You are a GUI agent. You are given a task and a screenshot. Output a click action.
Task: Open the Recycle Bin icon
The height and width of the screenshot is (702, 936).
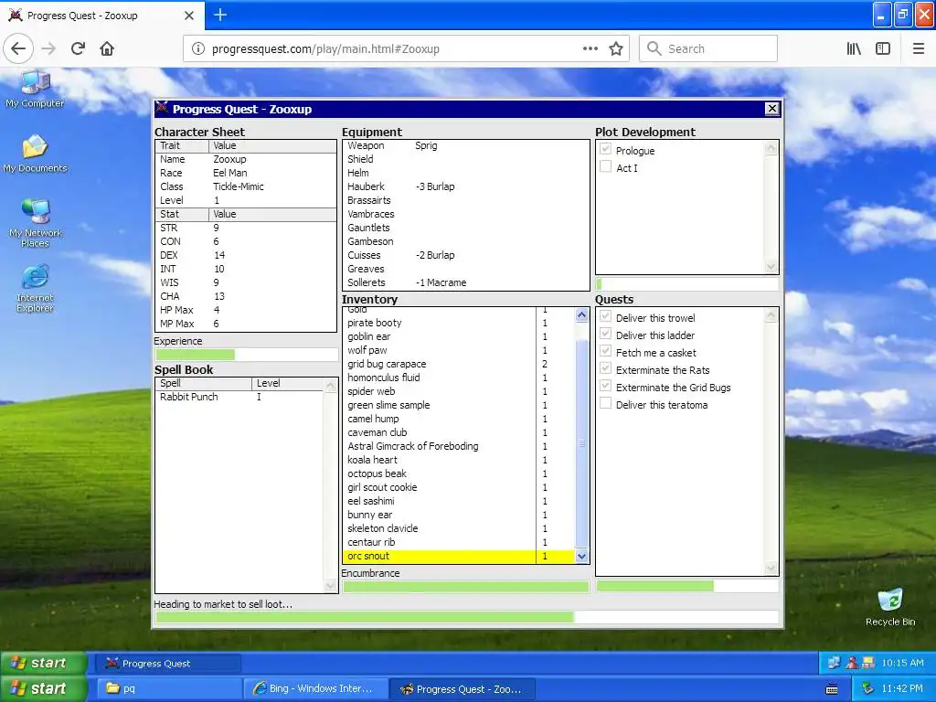coord(890,607)
